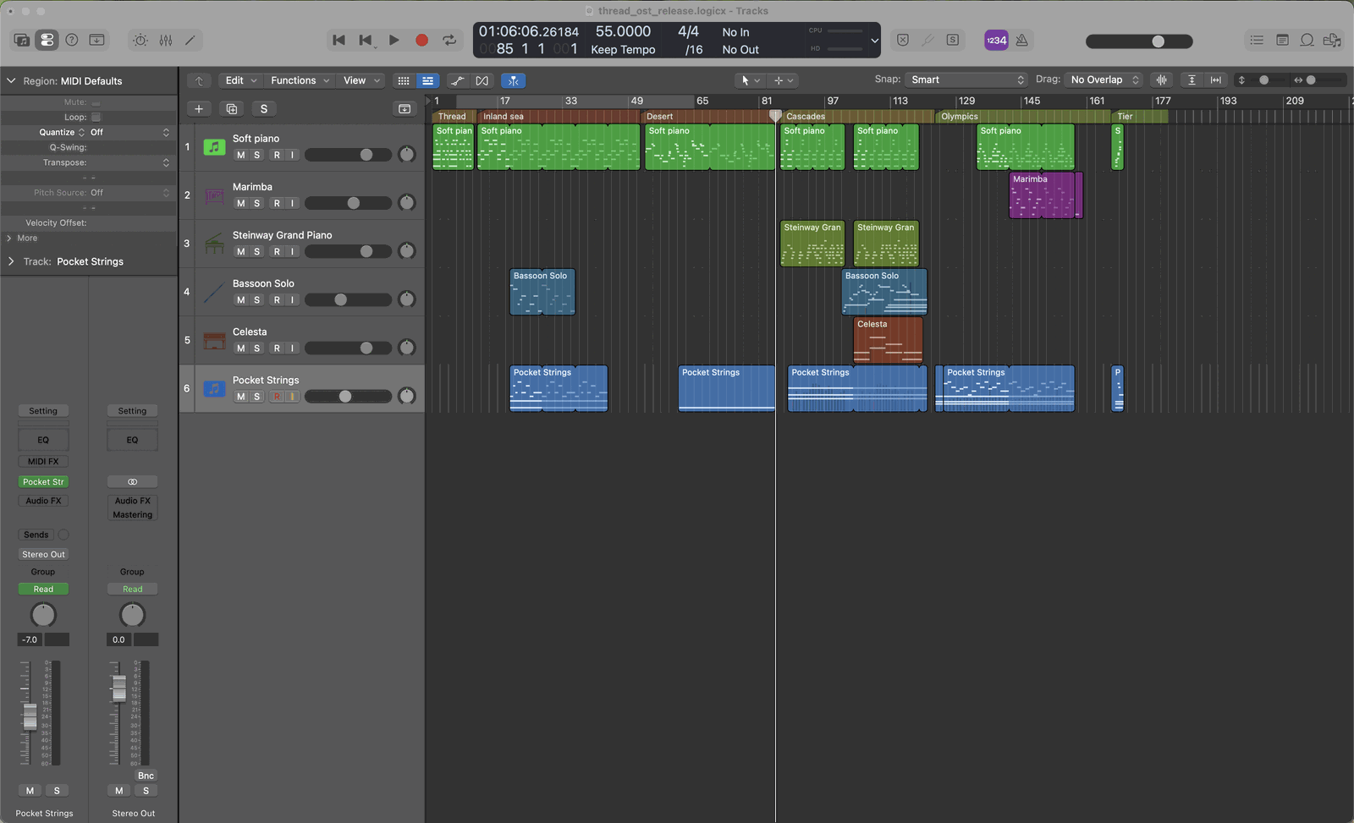Open the Mixer button

[166, 40]
